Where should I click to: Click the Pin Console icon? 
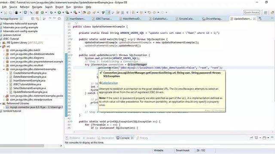point(251,138)
